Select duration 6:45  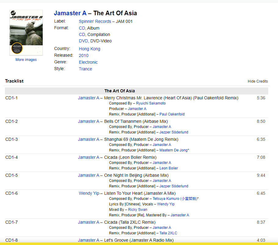coord(261,193)
